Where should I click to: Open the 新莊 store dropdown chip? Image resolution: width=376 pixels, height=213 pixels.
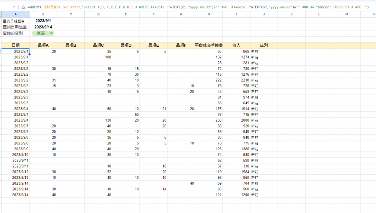(43, 33)
